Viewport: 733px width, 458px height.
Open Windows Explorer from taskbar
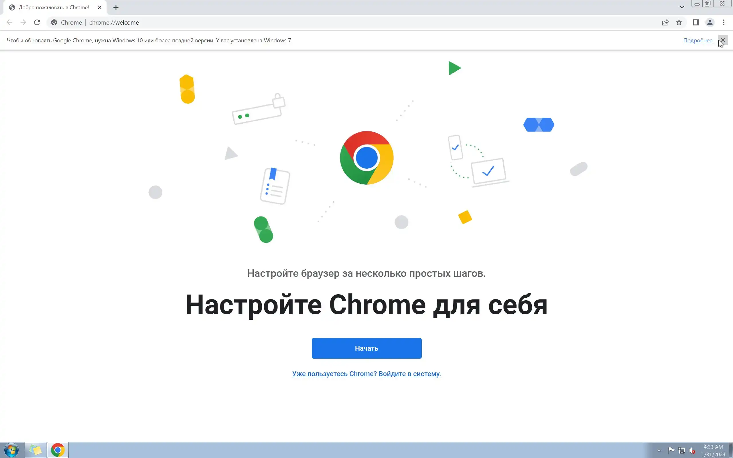(36, 450)
